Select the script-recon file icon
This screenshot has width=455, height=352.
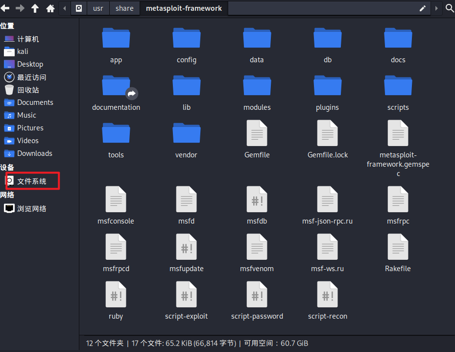pos(328,295)
